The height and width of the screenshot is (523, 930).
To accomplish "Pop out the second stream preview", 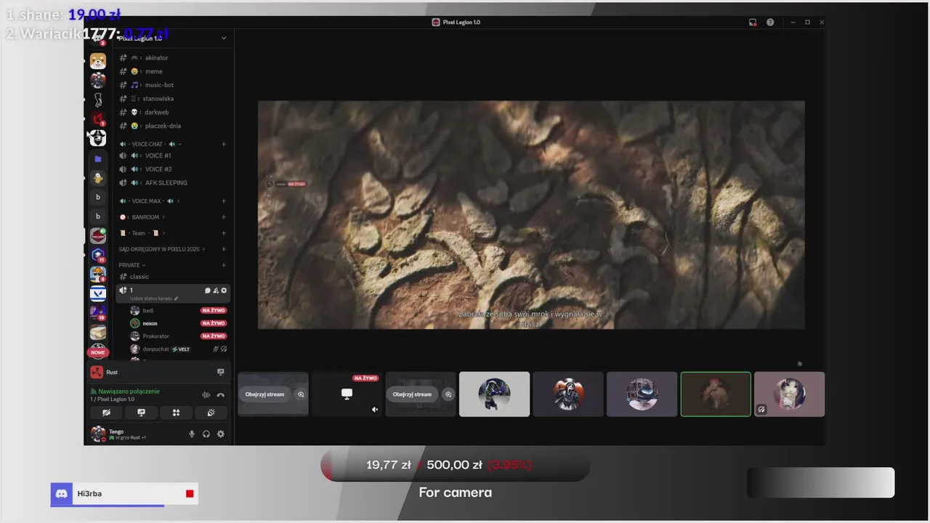I will (x=448, y=394).
